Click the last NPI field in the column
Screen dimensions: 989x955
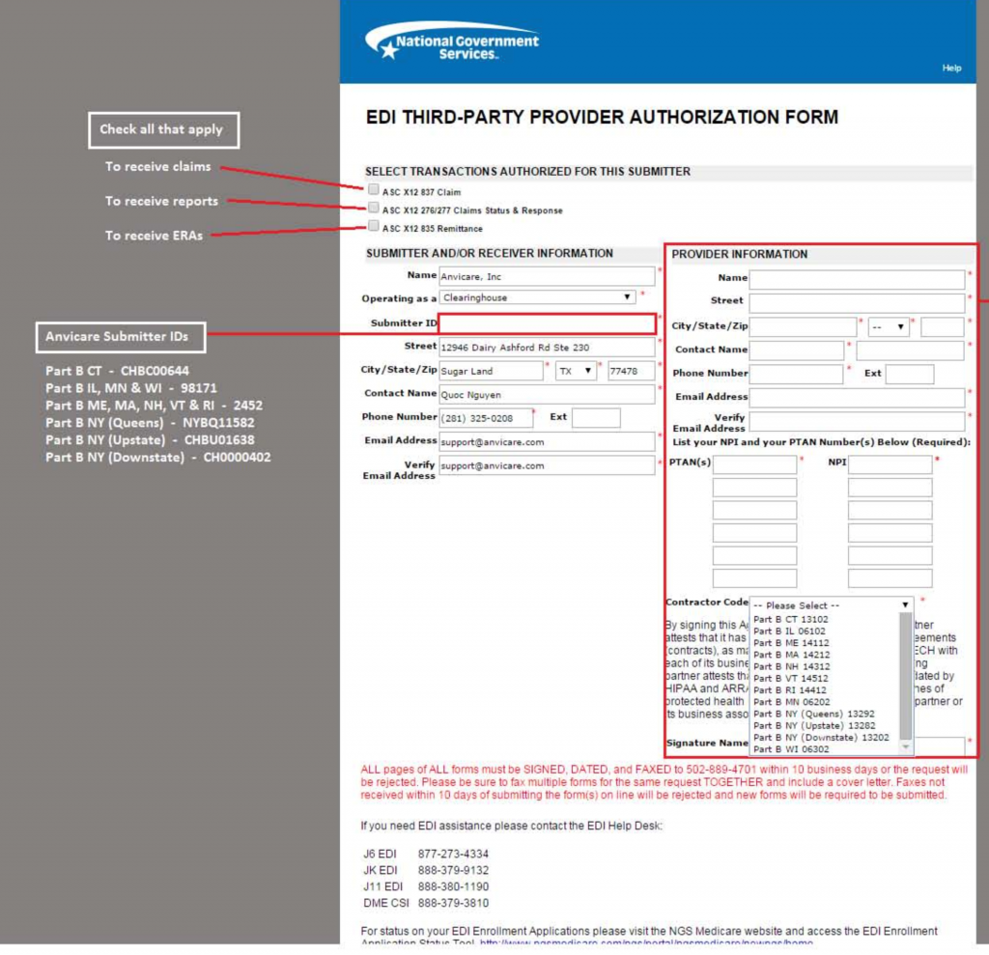[x=890, y=577]
